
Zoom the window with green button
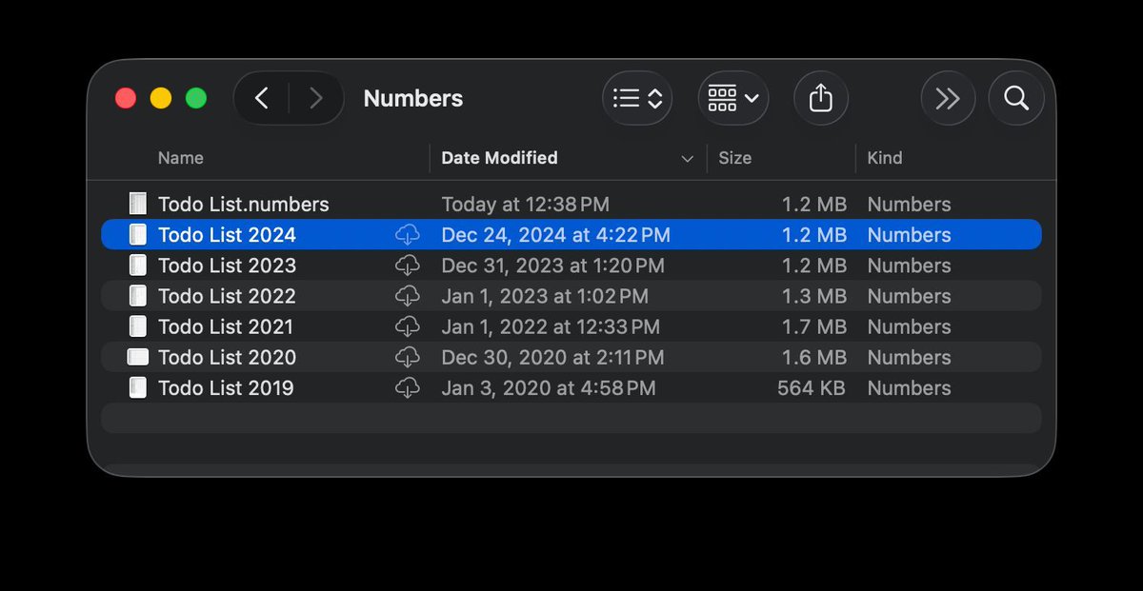[x=196, y=98]
